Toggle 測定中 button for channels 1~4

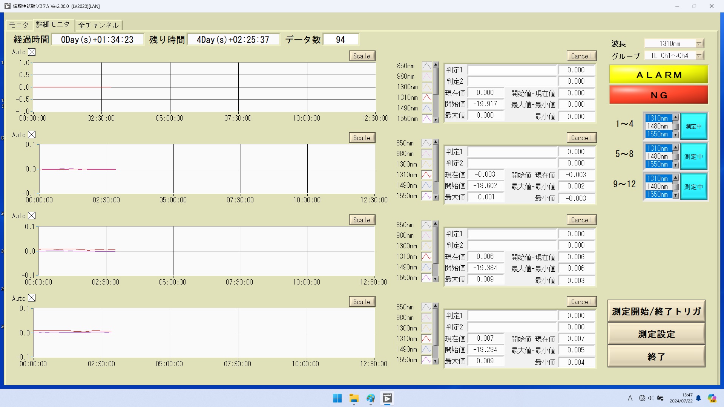pos(693,126)
